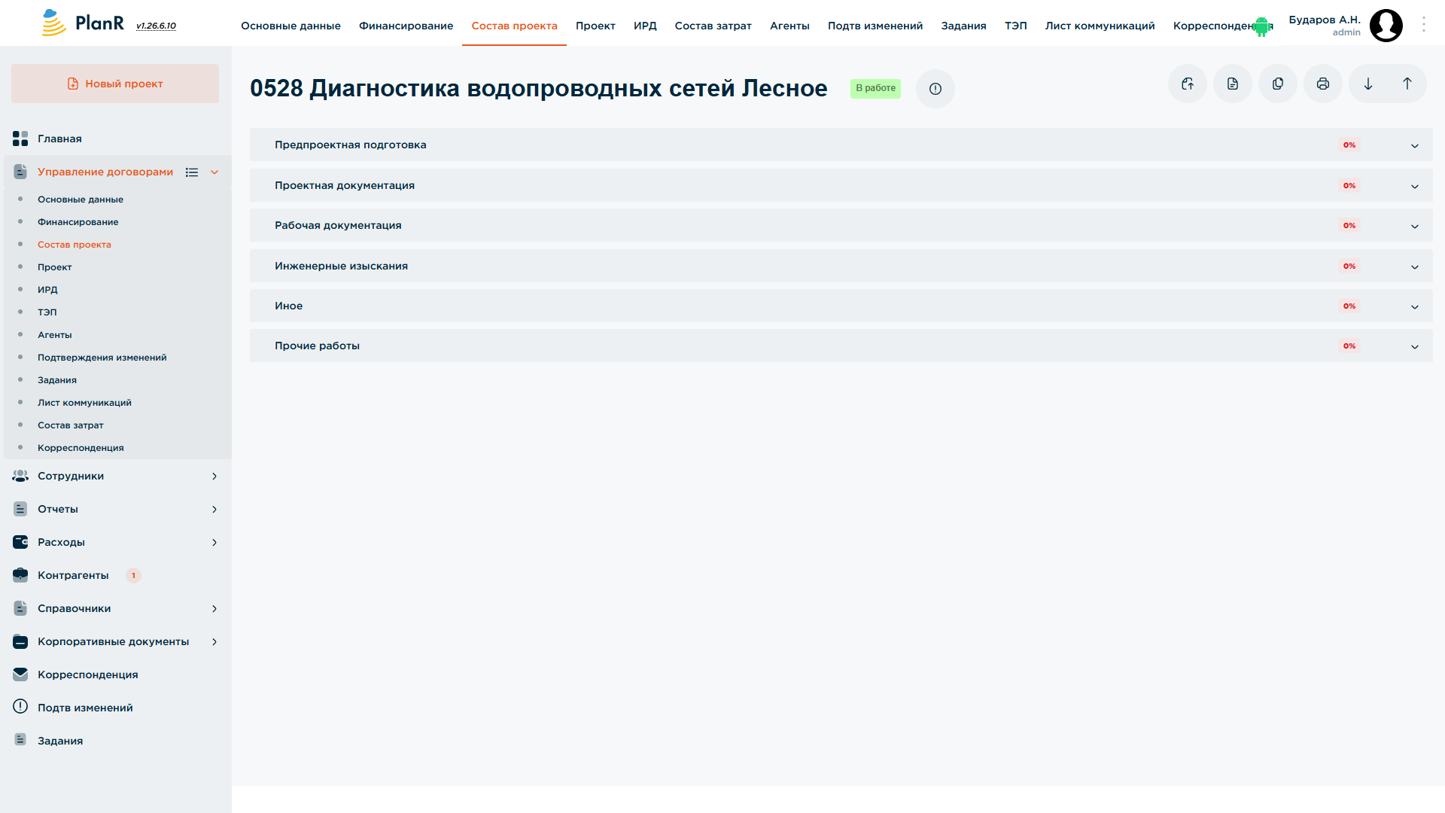This screenshot has width=1445, height=813.
Task: Click the Задания sidebar document icon
Action: coord(20,740)
